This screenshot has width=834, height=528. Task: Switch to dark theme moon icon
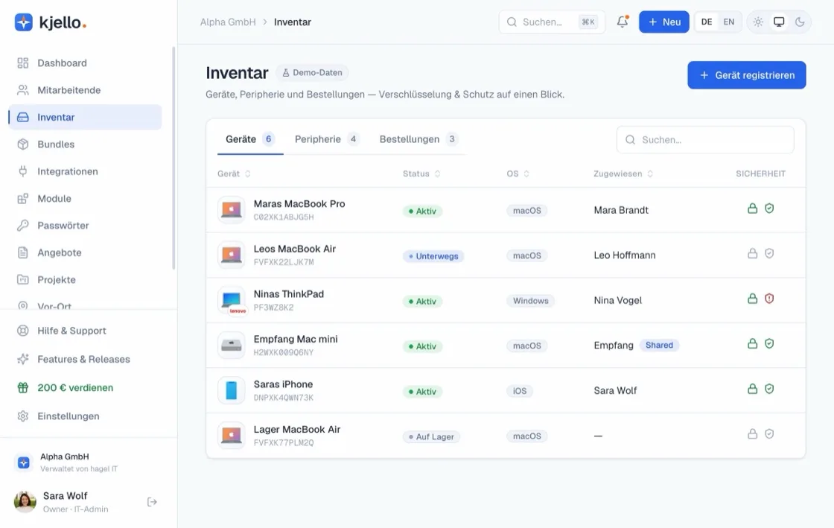800,22
